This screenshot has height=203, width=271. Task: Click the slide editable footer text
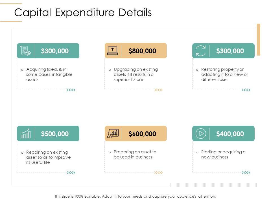tap(135, 196)
